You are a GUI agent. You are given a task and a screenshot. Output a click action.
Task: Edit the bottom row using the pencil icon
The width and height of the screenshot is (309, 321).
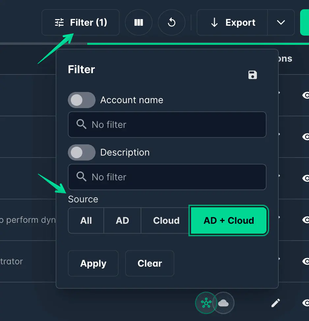pos(276,303)
